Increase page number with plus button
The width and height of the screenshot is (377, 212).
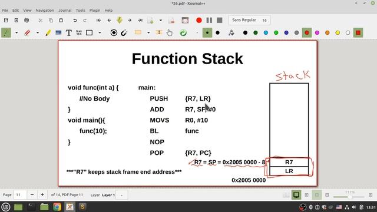tap(42, 195)
